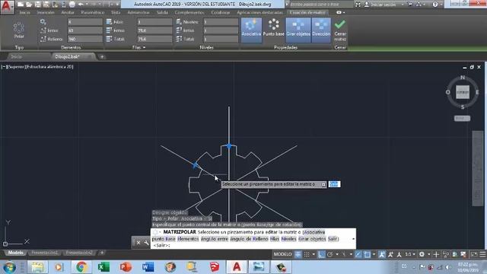This screenshot has height=274, width=487.
Task: Expand the Filas panel dropdown arrow
Action: pyautogui.click(x=145, y=47)
